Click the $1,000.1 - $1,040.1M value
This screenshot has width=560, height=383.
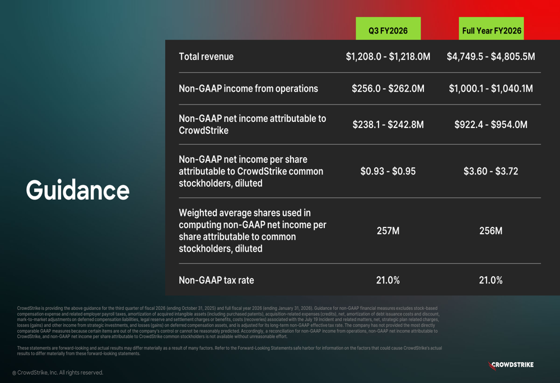pos(491,88)
